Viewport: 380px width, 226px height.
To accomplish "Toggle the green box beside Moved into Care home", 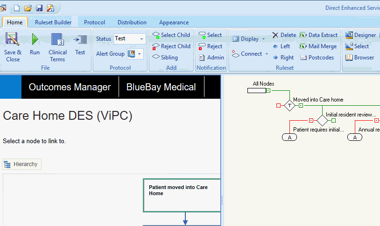I will pyautogui.click(x=301, y=106).
